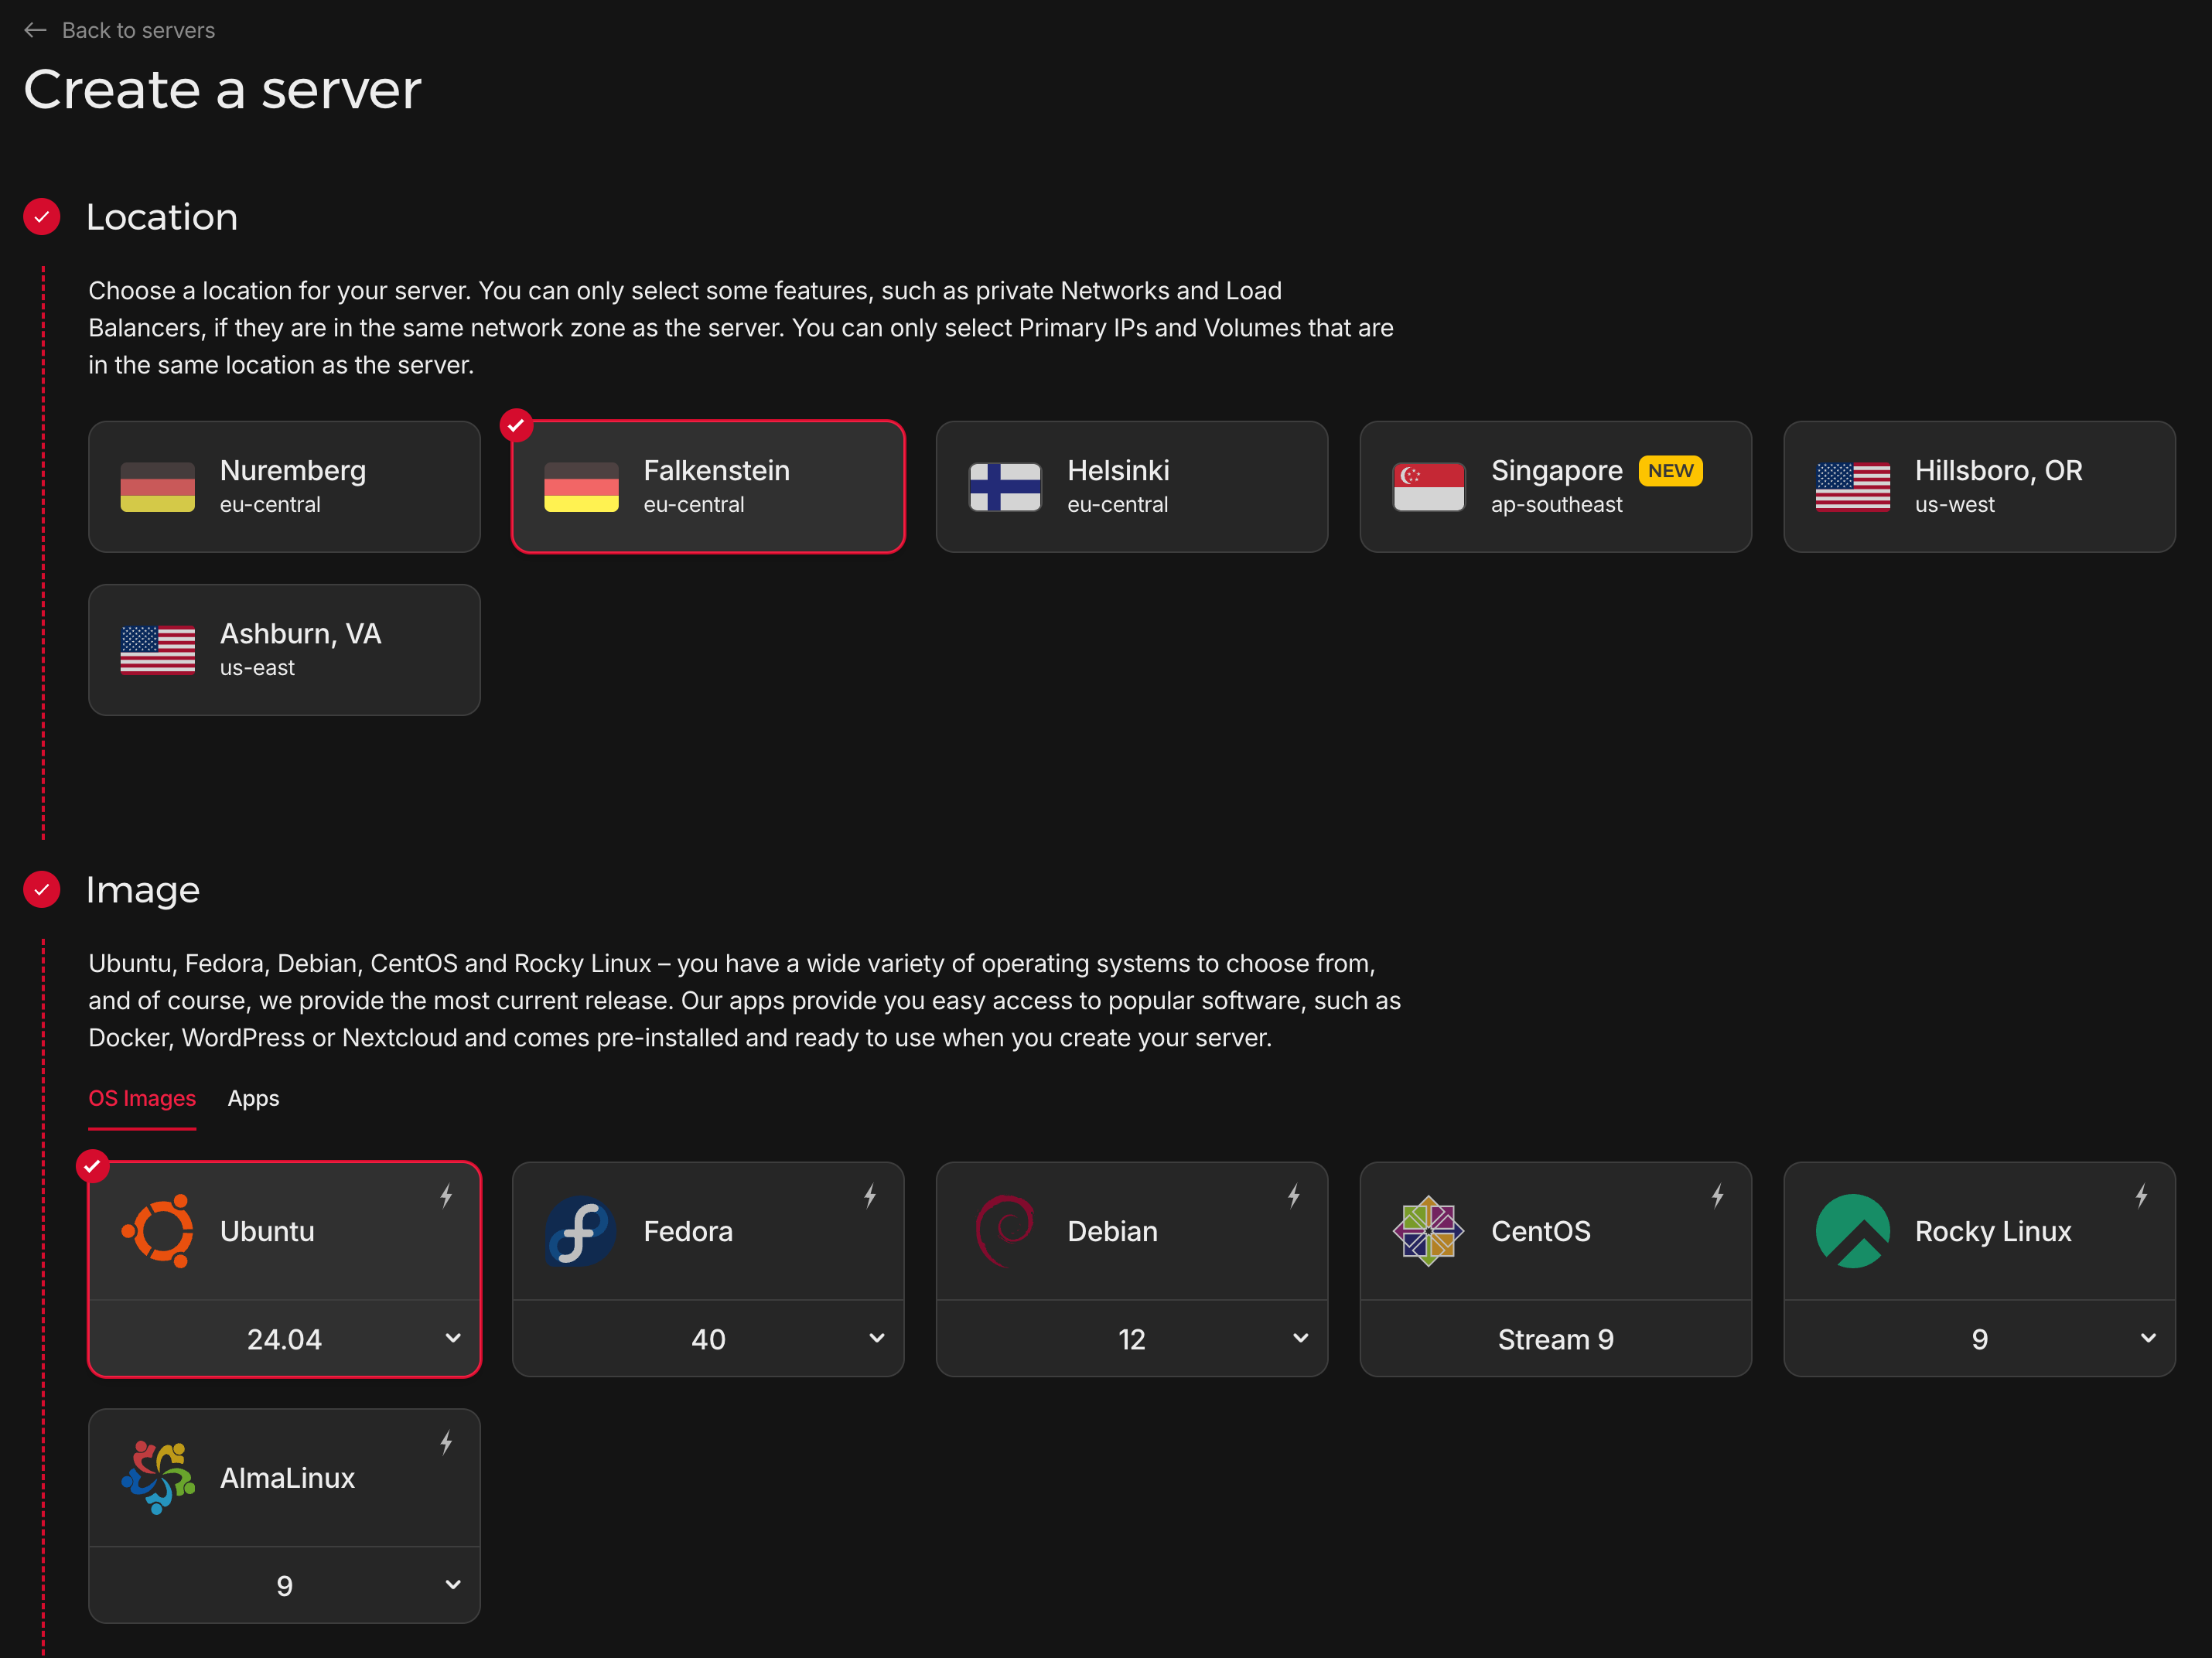Click the back arrow icon at top left

(36, 30)
